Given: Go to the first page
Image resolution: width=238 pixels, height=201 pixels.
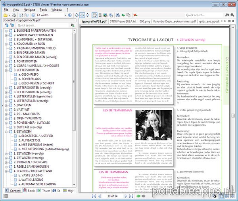Looking at the screenshot, I should tap(94, 196).
